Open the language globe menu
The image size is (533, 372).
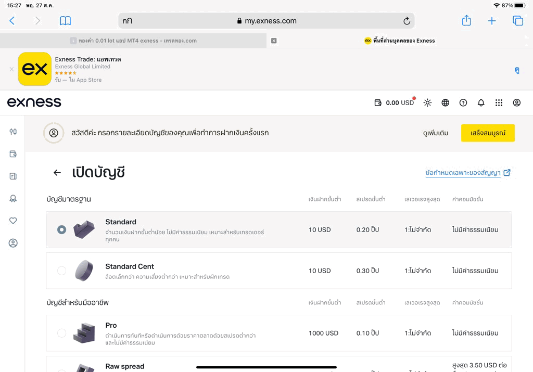pos(446,102)
